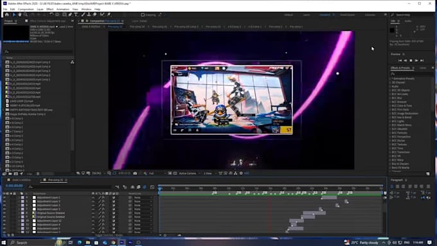This screenshot has width=437, height=246.
Task: Open File Explorer from the taskbar
Action: (x=88, y=243)
